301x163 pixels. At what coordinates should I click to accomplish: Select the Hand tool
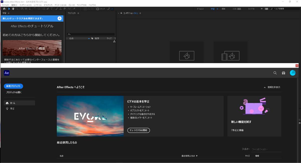(x=13, y=9)
